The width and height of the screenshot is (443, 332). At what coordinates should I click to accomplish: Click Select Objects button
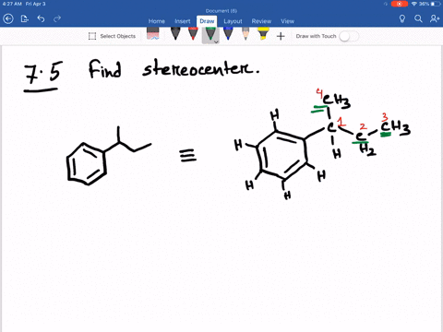point(112,36)
